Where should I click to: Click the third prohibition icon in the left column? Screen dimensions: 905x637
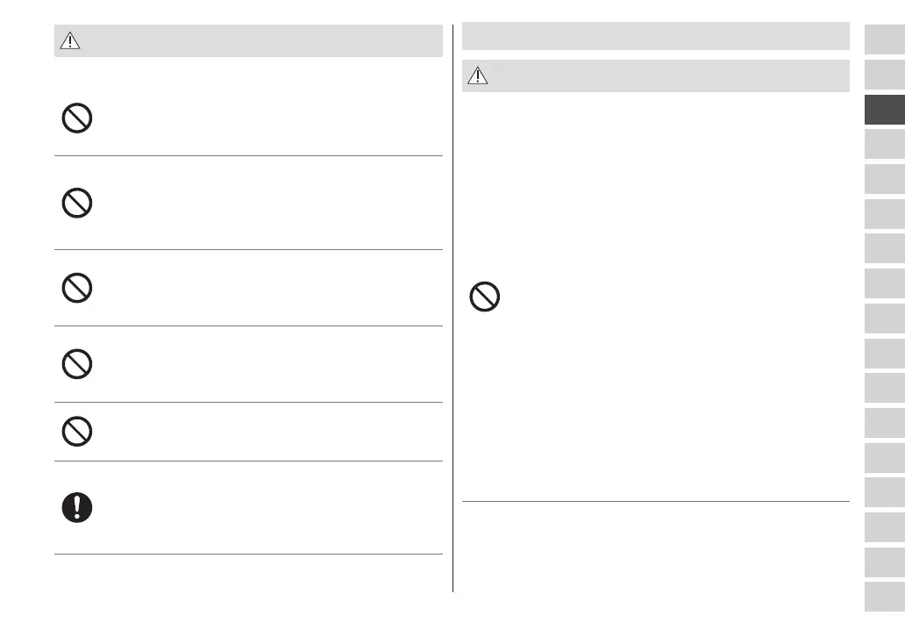[77, 287]
